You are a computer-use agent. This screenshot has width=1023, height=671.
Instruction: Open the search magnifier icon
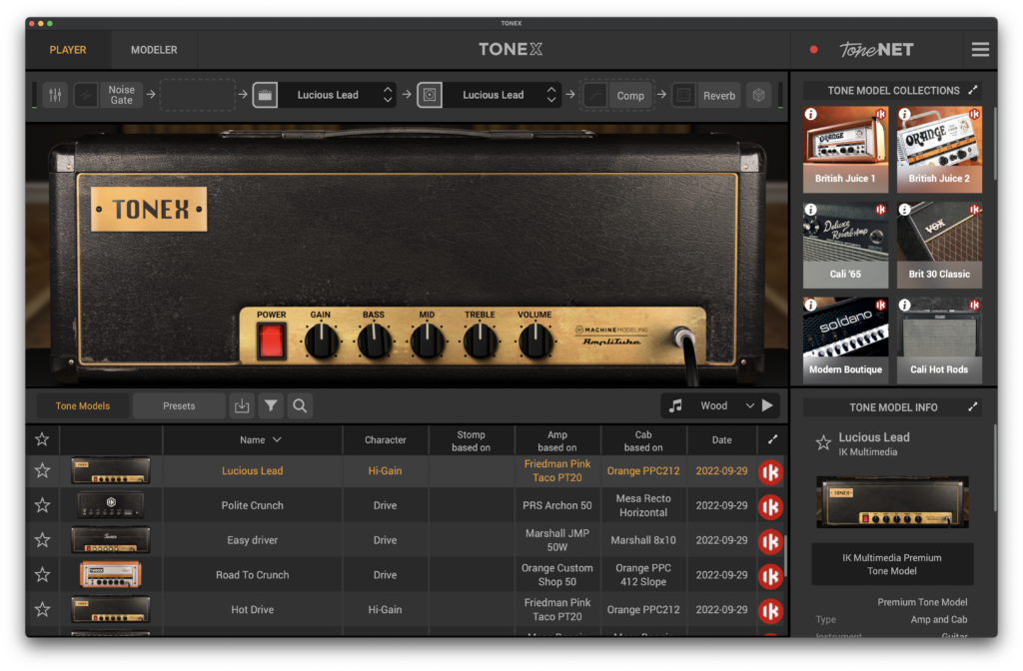click(300, 405)
